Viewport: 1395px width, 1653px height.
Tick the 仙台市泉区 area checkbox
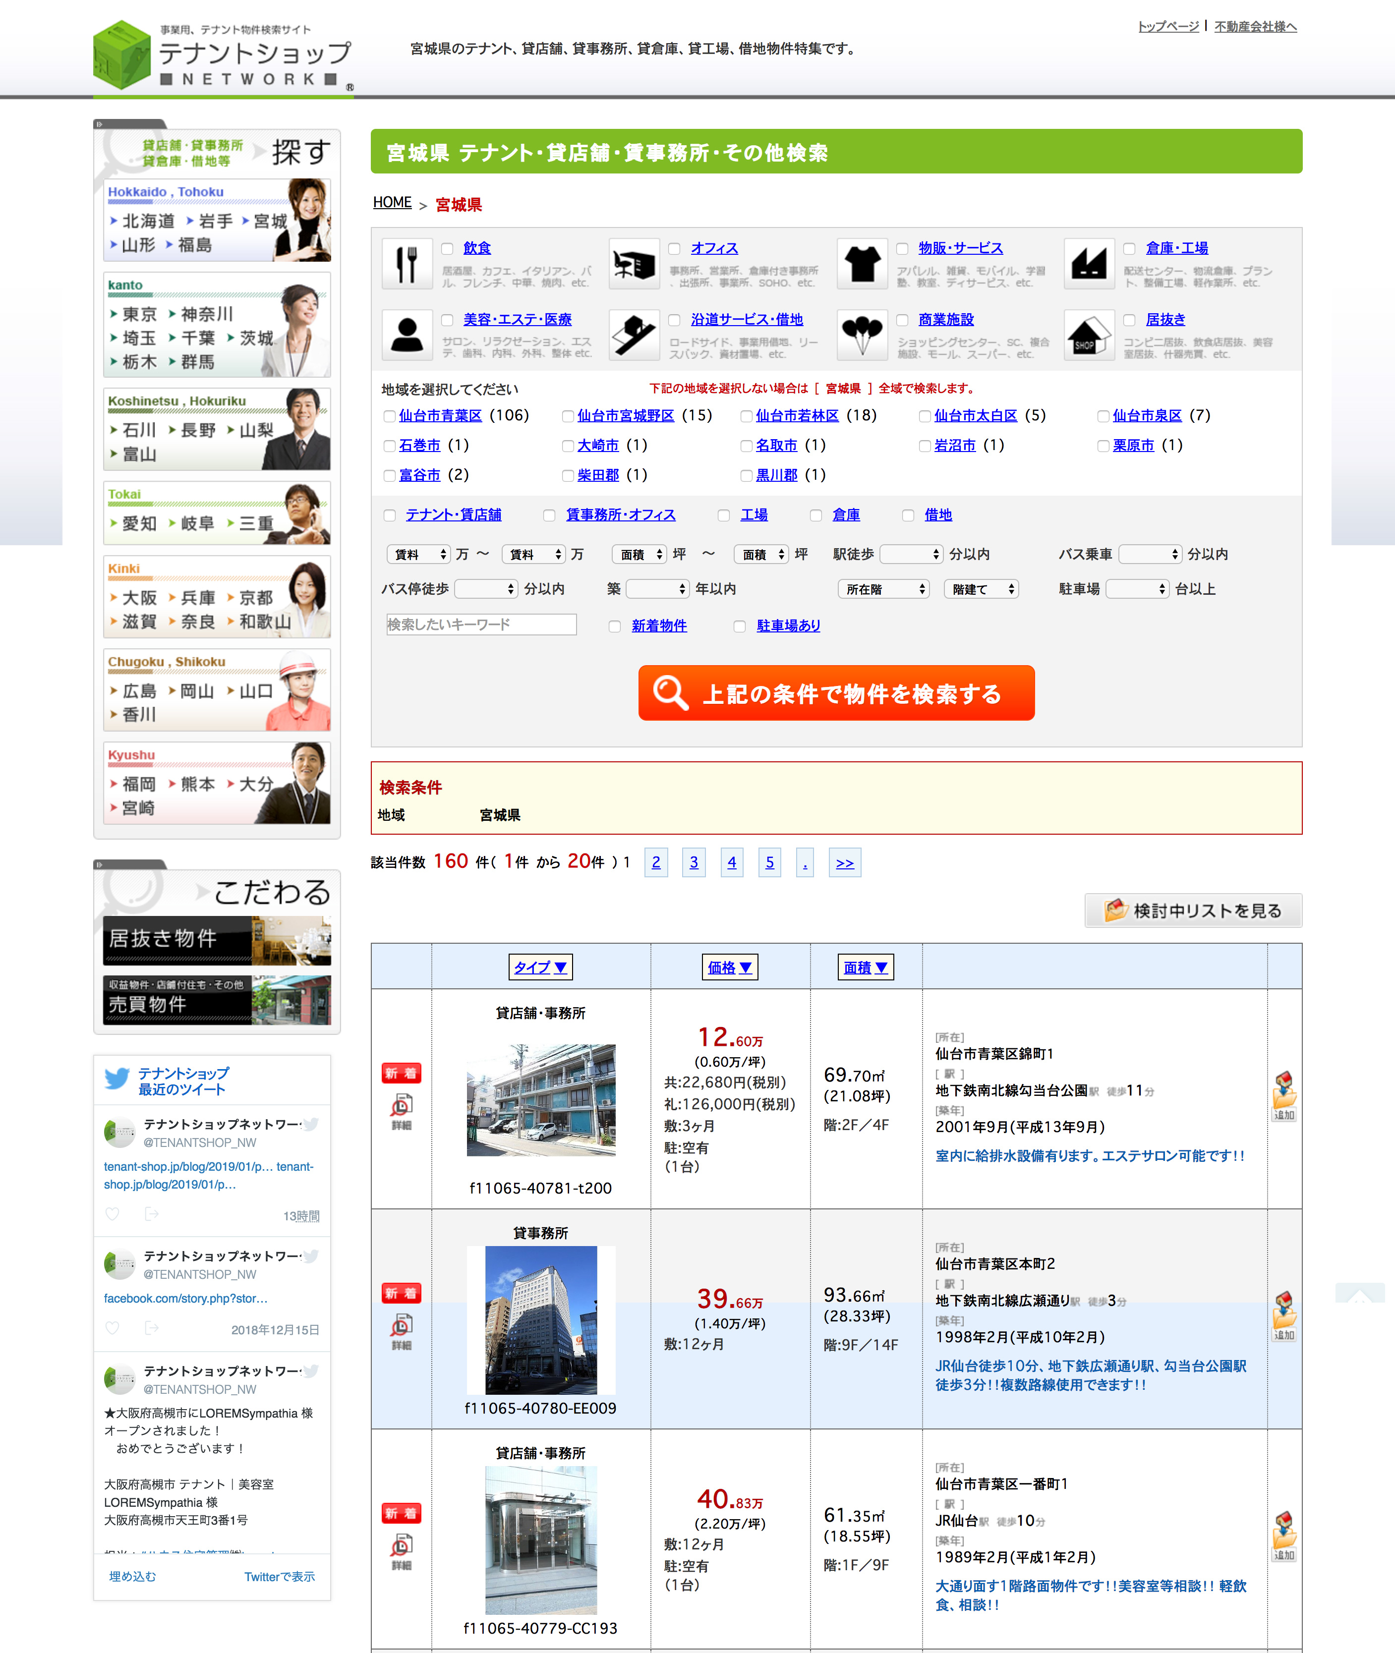pos(1103,416)
